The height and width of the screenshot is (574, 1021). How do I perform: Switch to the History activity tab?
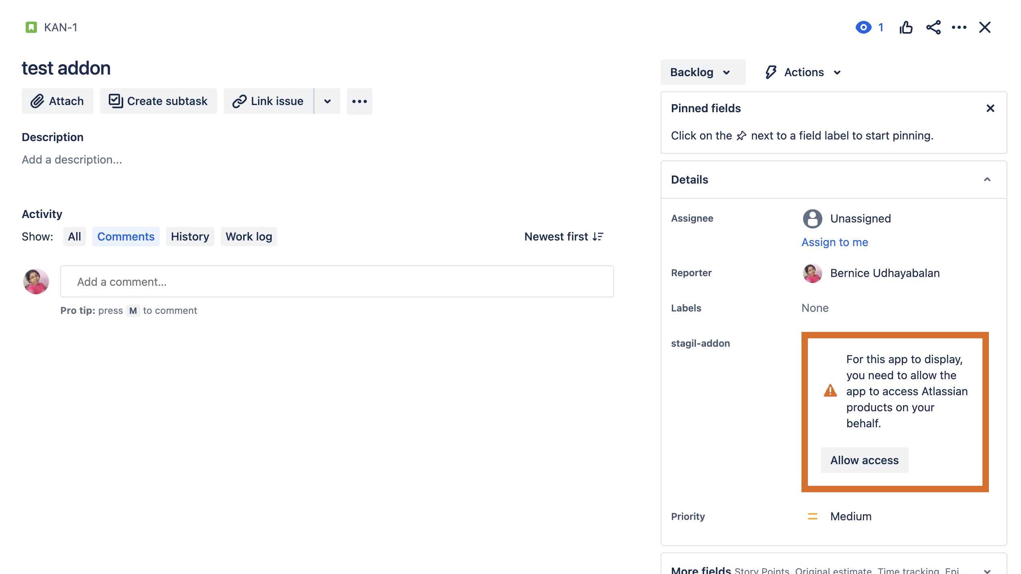click(x=190, y=236)
